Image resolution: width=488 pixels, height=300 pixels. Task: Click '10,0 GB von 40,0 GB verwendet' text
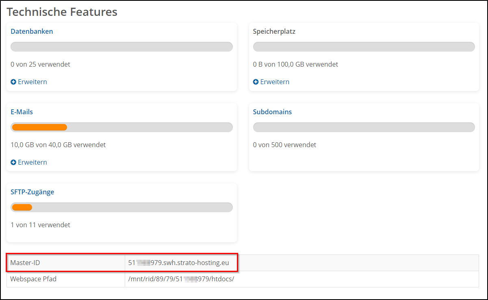point(58,145)
